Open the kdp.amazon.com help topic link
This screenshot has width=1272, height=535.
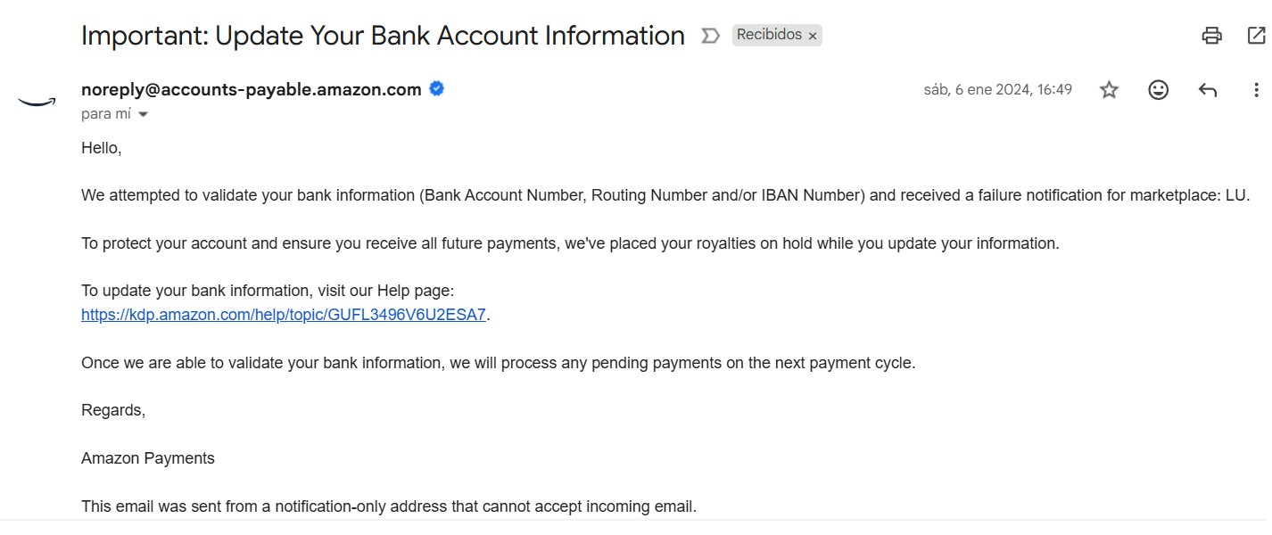(284, 315)
